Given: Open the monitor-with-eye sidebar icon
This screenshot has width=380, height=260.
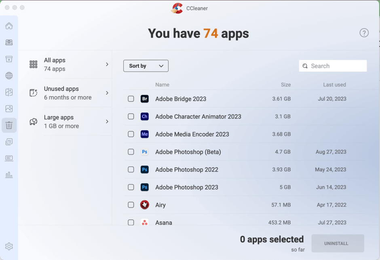Looking at the screenshot, I should [9, 42].
